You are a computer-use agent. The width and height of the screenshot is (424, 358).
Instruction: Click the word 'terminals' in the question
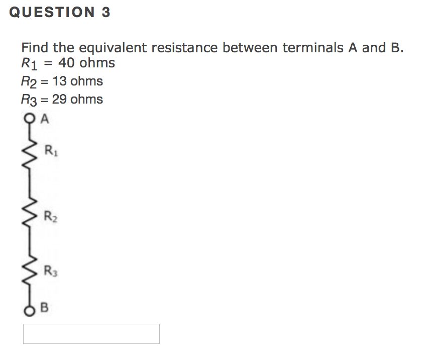(x=313, y=48)
